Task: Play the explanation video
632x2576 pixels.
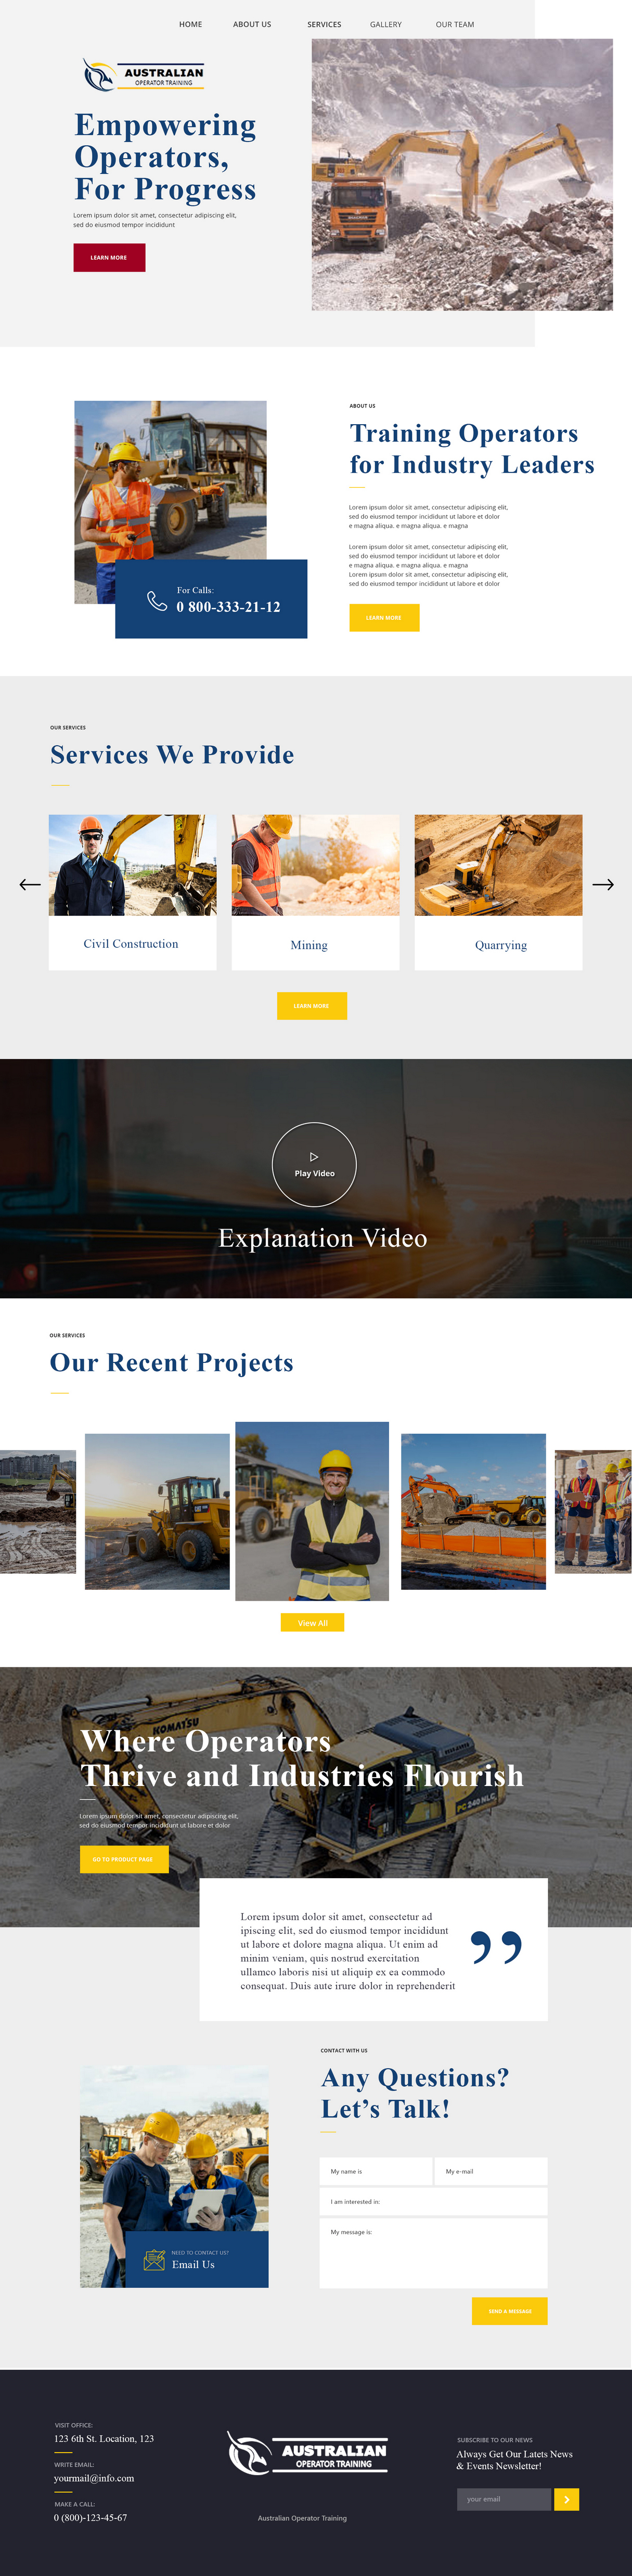Action: click(x=314, y=1164)
